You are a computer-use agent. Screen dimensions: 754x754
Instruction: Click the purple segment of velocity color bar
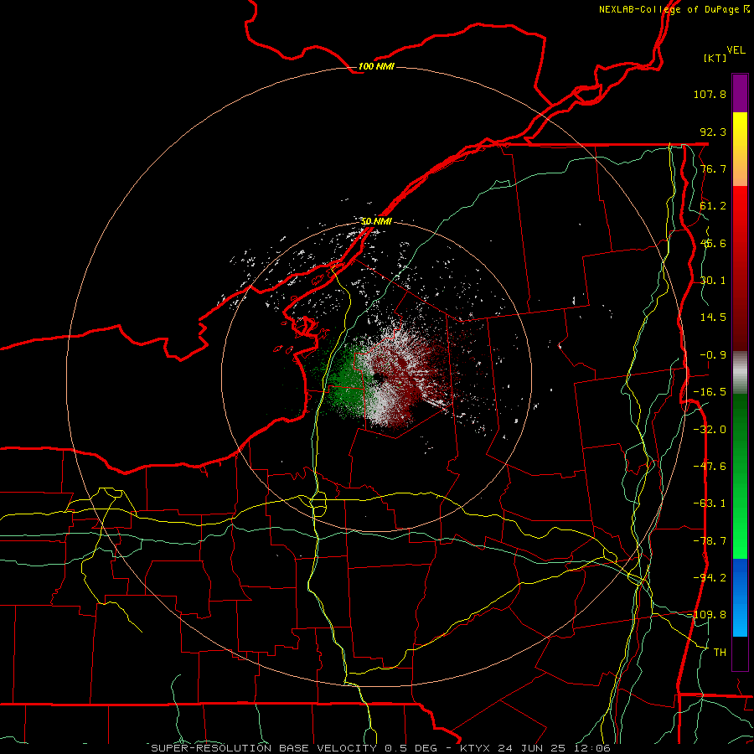[x=740, y=94]
